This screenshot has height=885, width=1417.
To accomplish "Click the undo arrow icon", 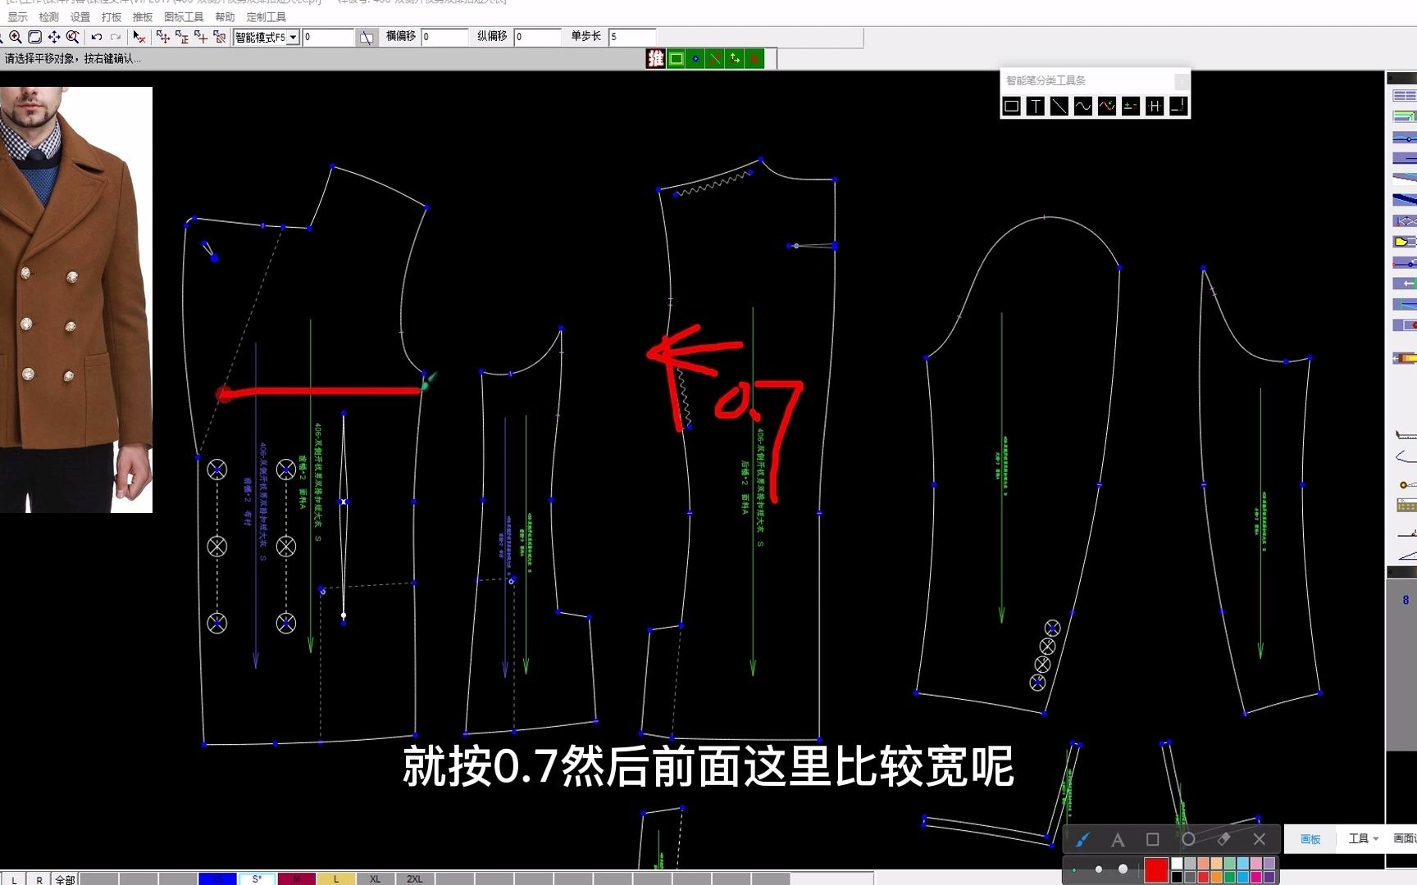I will (x=97, y=37).
